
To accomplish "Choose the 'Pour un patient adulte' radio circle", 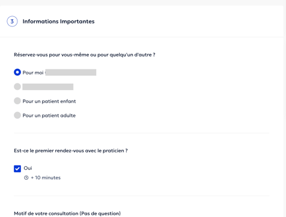I will coord(17,115).
